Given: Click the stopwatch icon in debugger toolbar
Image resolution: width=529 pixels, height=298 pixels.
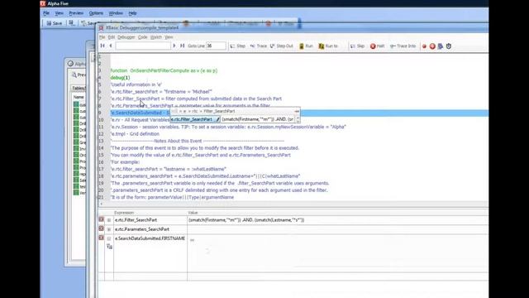Looking at the screenshot, I should pyautogui.click(x=449, y=46).
